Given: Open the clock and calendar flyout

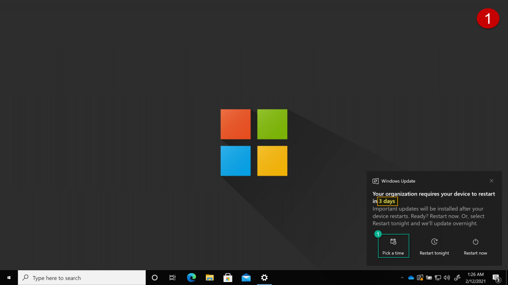Looking at the screenshot, I should [476, 278].
